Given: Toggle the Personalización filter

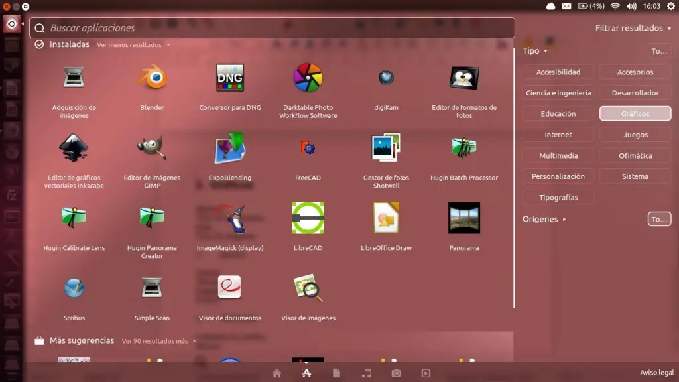Looking at the screenshot, I should click(x=558, y=176).
